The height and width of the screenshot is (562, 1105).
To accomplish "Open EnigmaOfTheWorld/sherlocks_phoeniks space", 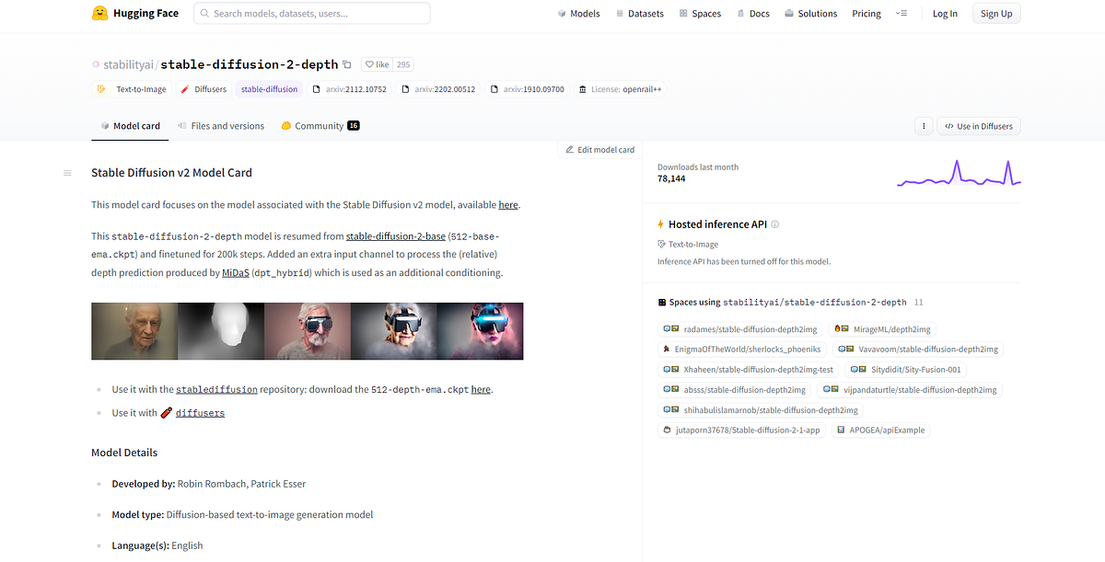I will tap(742, 350).
